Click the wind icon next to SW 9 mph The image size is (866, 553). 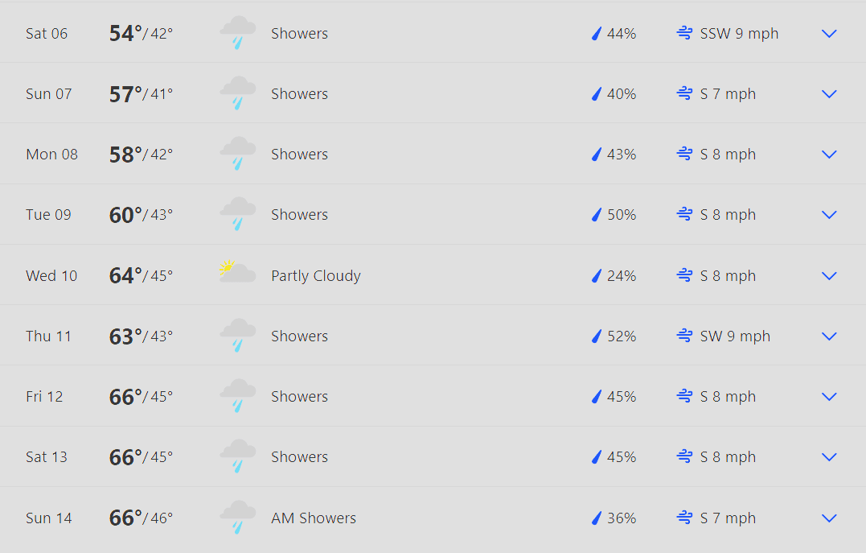coord(685,336)
